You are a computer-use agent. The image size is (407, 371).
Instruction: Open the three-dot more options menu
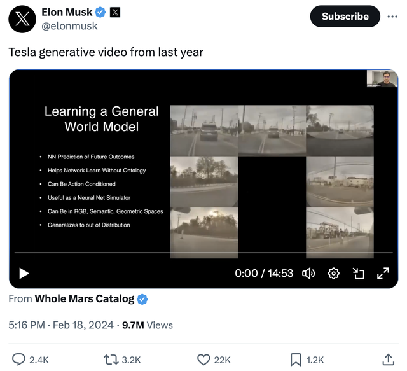(x=392, y=17)
